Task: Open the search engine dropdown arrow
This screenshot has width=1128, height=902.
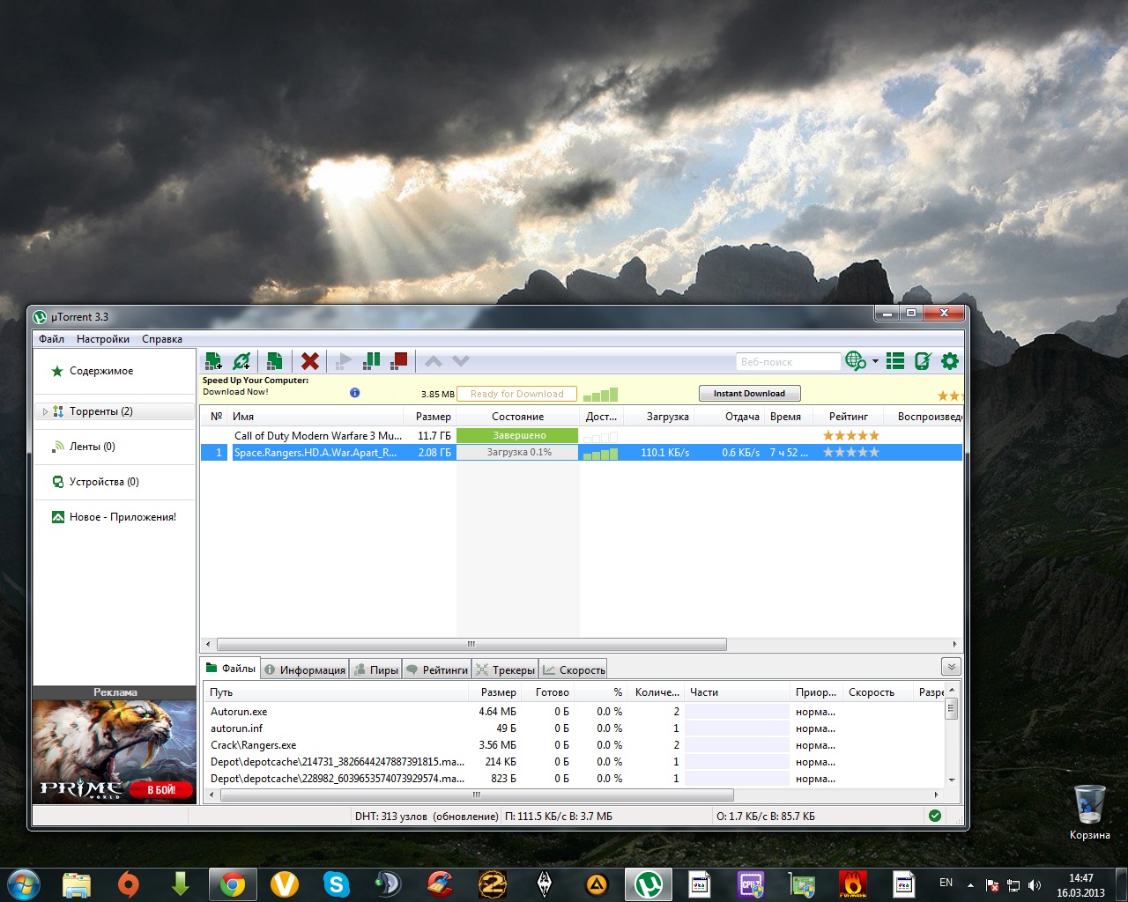Action: point(875,361)
